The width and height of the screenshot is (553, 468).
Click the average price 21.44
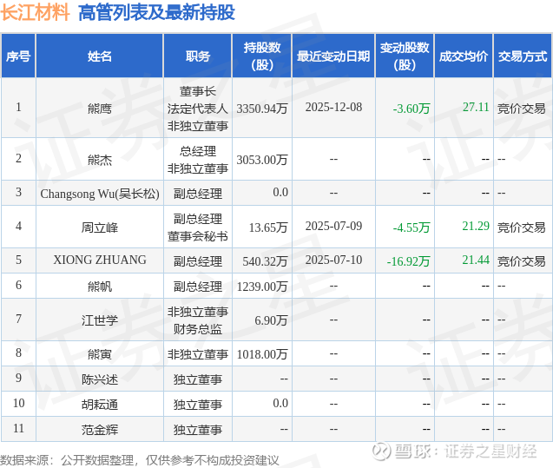[x=476, y=260]
